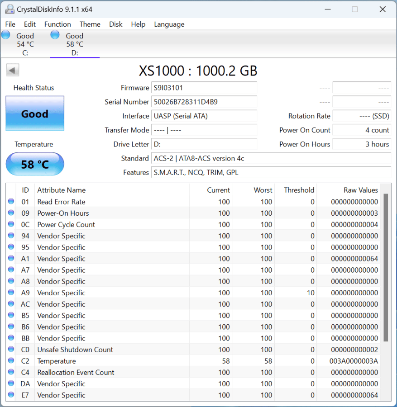
Task: Click the Power Cycle Count attribute name
Action: click(x=66, y=224)
